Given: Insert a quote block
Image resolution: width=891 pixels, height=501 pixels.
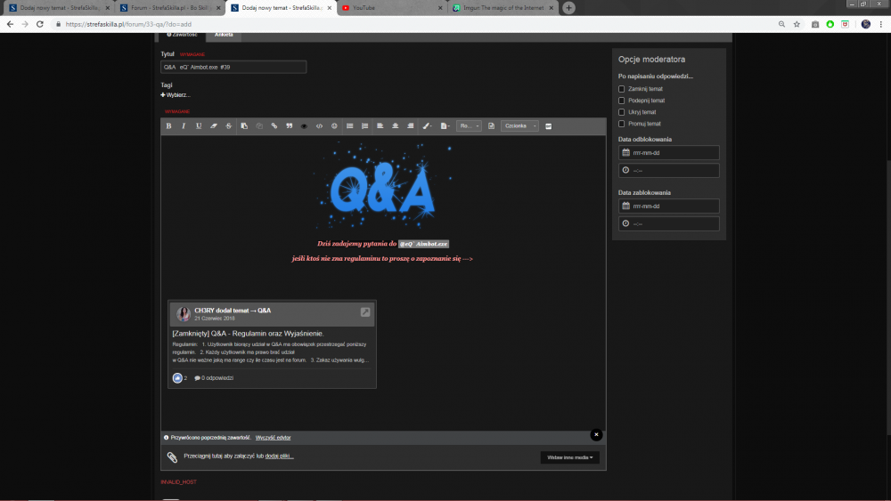Looking at the screenshot, I should (x=290, y=126).
